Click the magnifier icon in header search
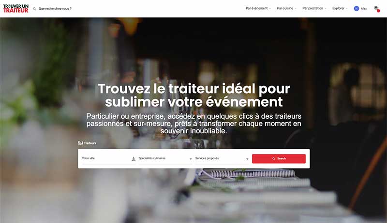Image resolution: width=387 pixels, height=223 pixels. [x=34, y=9]
